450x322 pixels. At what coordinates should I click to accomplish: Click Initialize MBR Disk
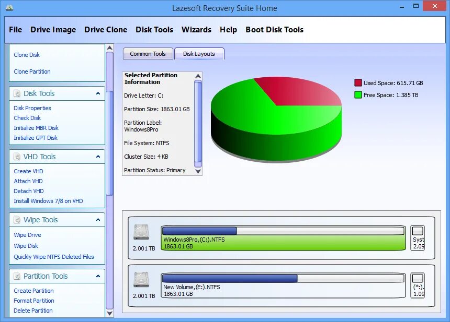(36, 128)
